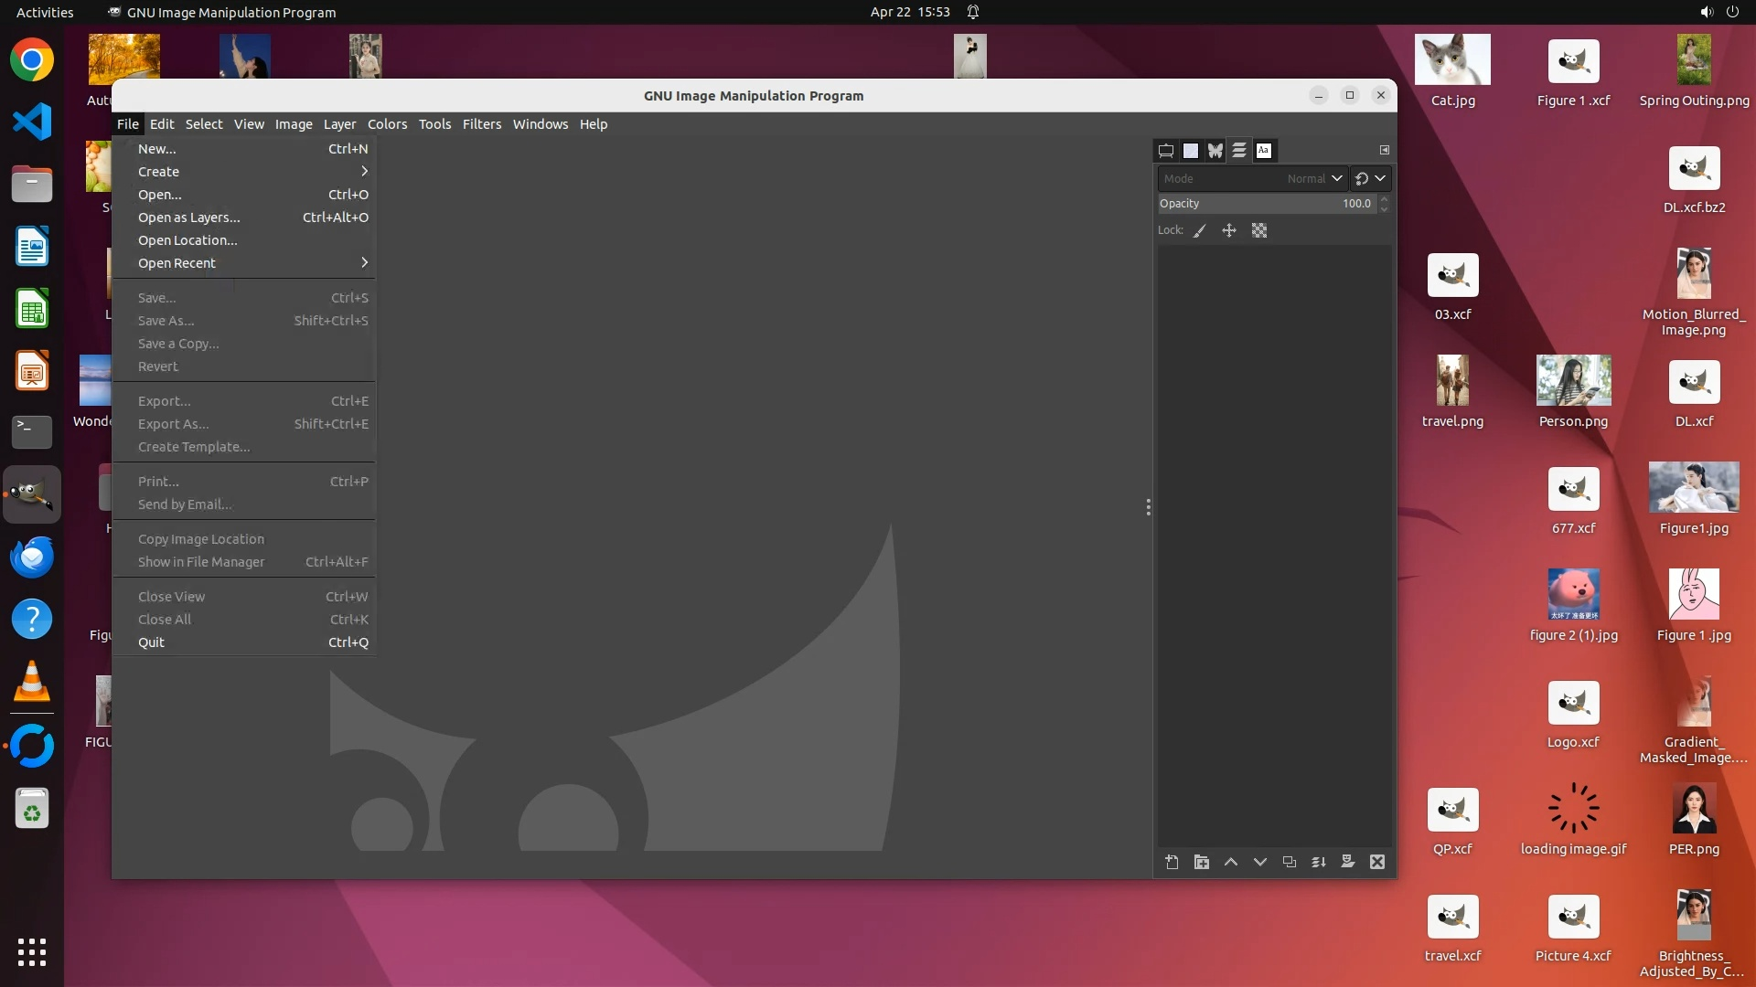The width and height of the screenshot is (1756, 987).
Task: Open the dock tab configuration menu button
Action: [x=1385, y=150]
